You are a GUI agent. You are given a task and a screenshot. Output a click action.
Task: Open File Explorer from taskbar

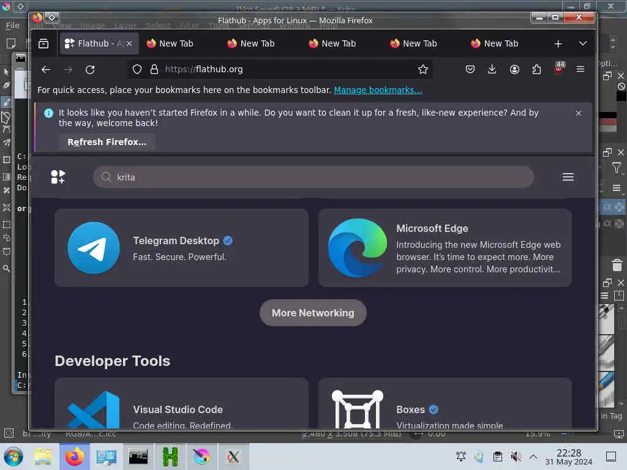point(43,457)
